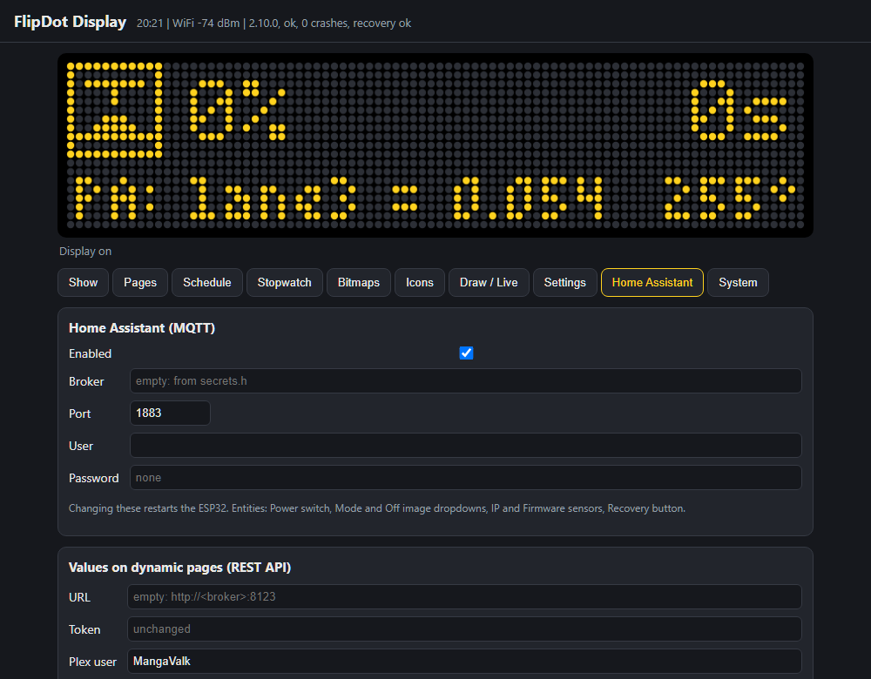Open the Schedule tab
Screen dimensions: 871x679
click(207, 283)
